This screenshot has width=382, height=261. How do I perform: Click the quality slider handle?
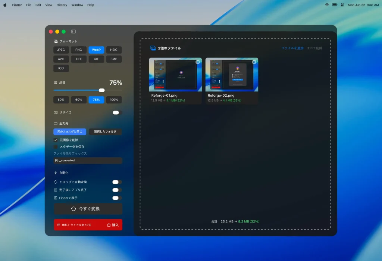click(101, 90)
